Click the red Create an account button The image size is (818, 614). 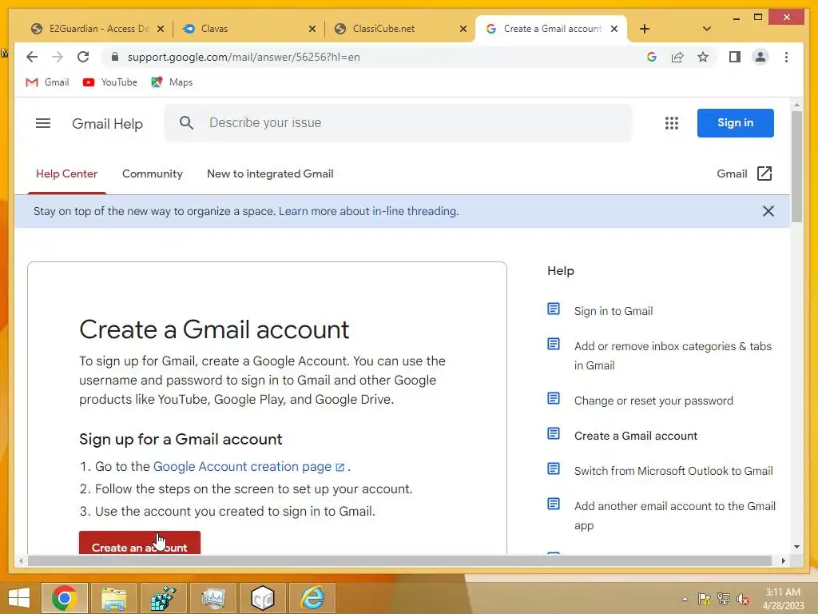point(140,543)
